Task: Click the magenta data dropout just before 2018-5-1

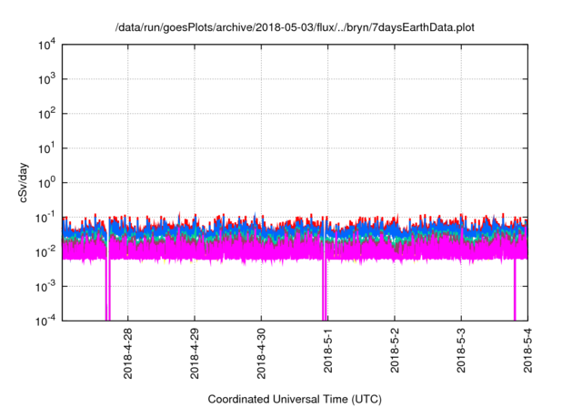Action: coord(325,290)
